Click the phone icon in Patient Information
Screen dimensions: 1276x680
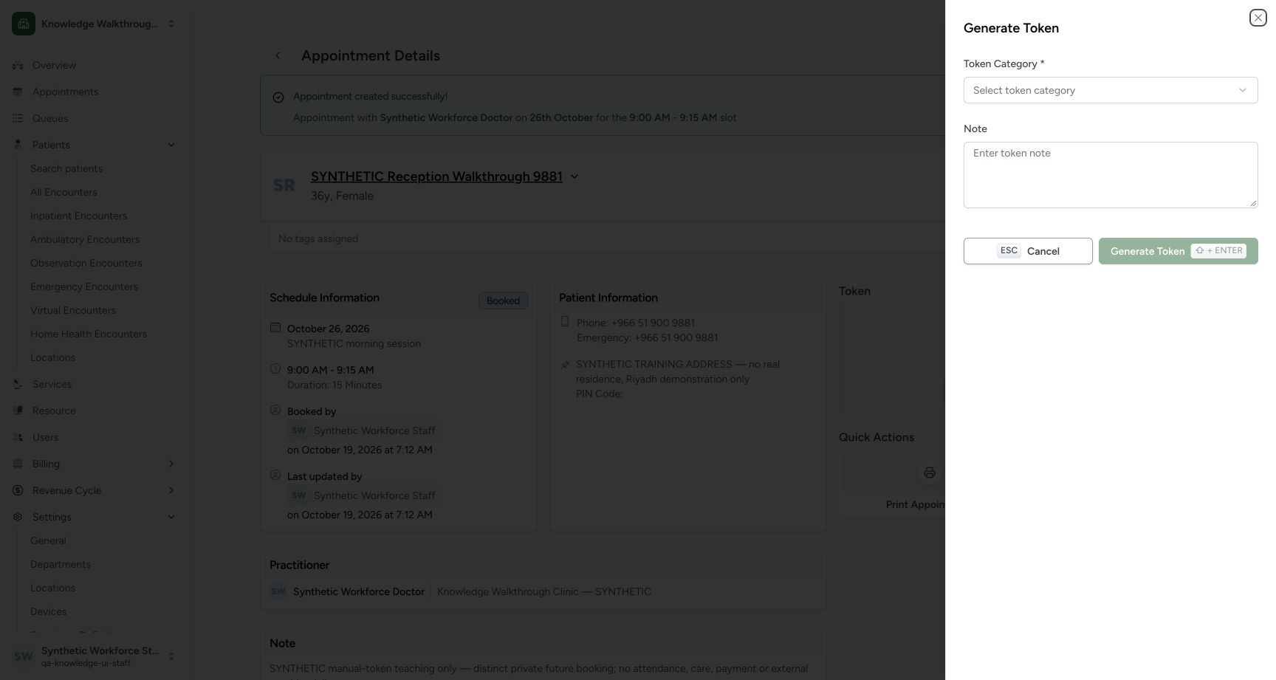(x=565, y=321)
